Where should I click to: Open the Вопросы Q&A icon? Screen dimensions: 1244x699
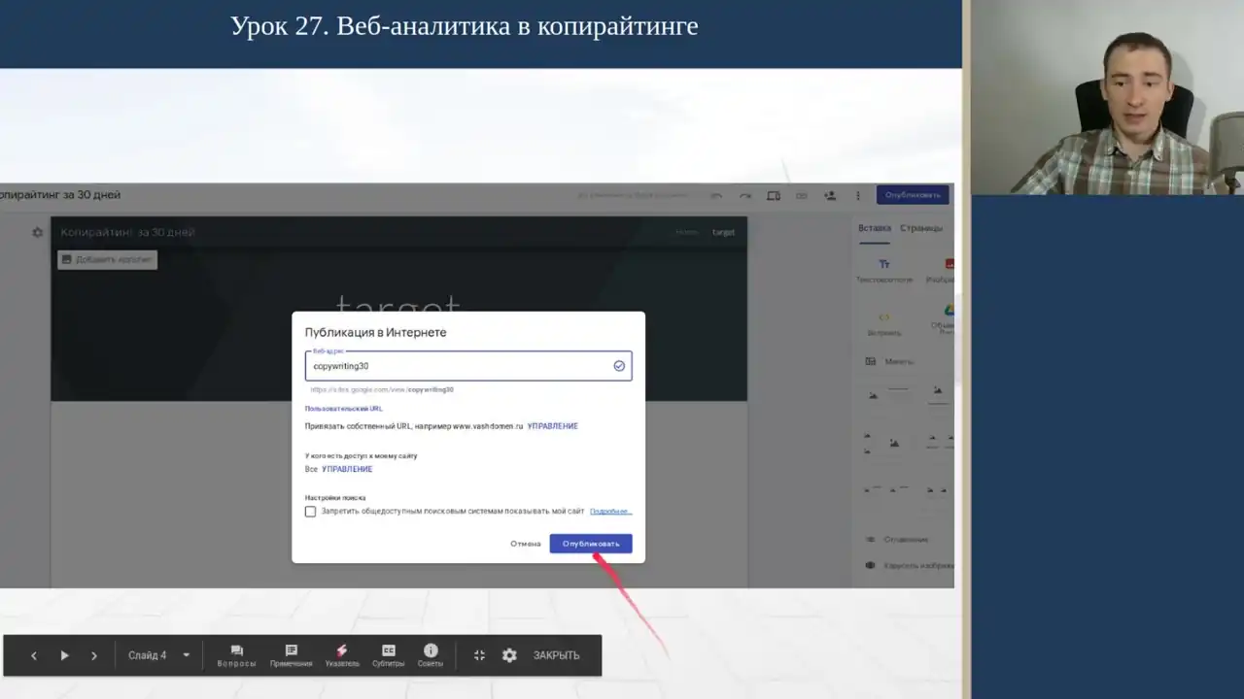coord(236,655)
